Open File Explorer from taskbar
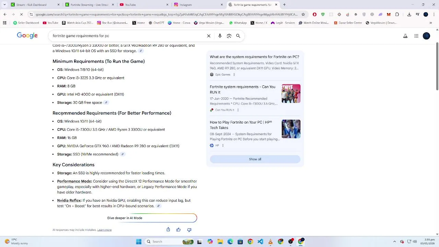This screenshot has height=247, width=439. (220, 242)
